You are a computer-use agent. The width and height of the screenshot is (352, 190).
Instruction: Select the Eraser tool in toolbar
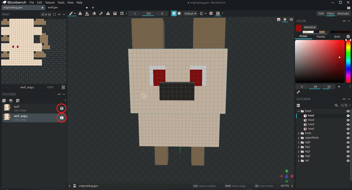94,14
